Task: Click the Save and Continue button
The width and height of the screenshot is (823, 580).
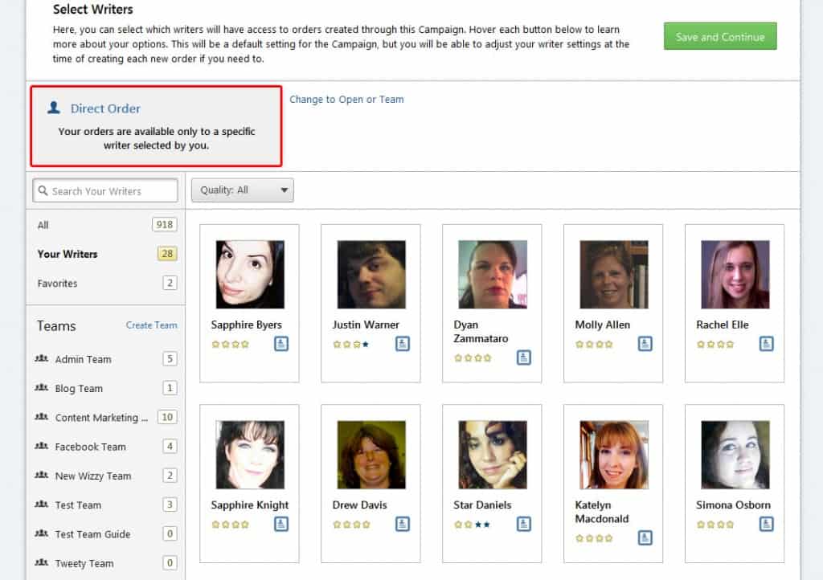Action: click(x=719, y=36)
